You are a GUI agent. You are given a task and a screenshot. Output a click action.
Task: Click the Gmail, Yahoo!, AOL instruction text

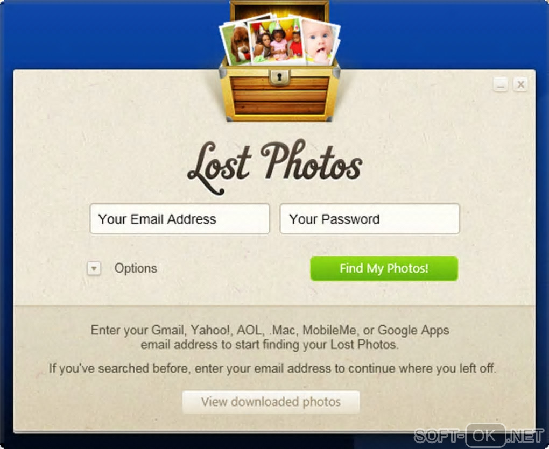coord(270,337)
